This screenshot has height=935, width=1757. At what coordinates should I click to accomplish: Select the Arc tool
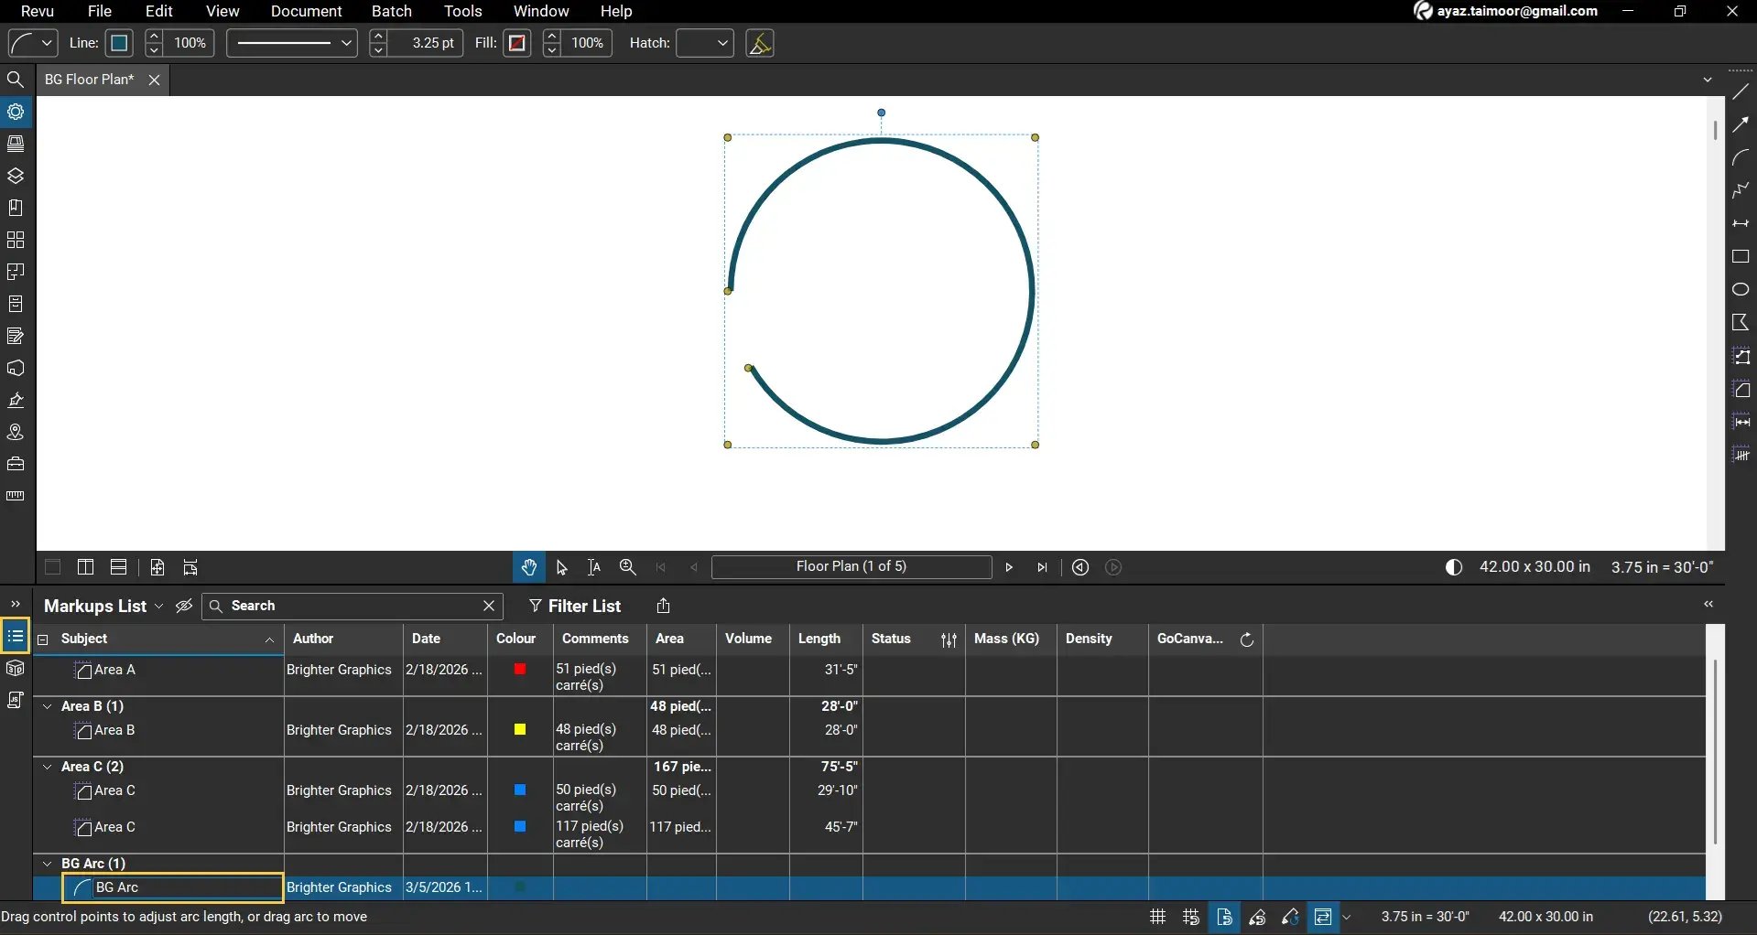point(1741,157)
